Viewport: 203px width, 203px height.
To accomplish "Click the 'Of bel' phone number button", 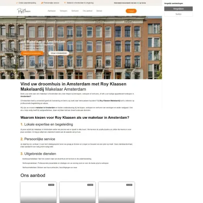I will pyautogui.click(x=59, y=53).
